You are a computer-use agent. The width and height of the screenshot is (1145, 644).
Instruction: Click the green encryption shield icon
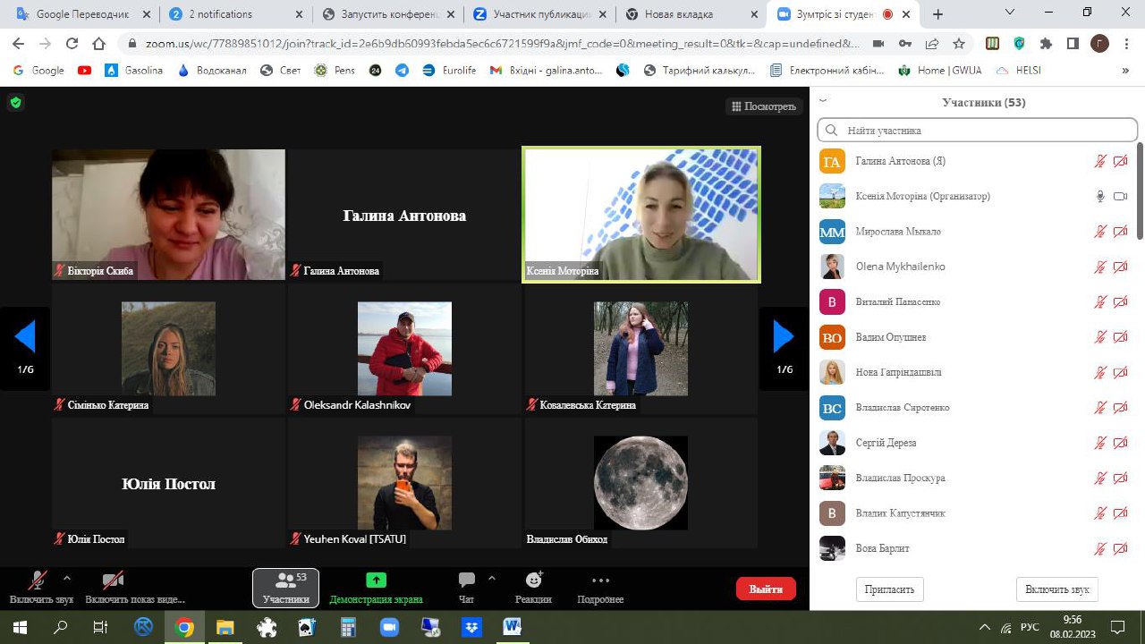click(15, 103)
